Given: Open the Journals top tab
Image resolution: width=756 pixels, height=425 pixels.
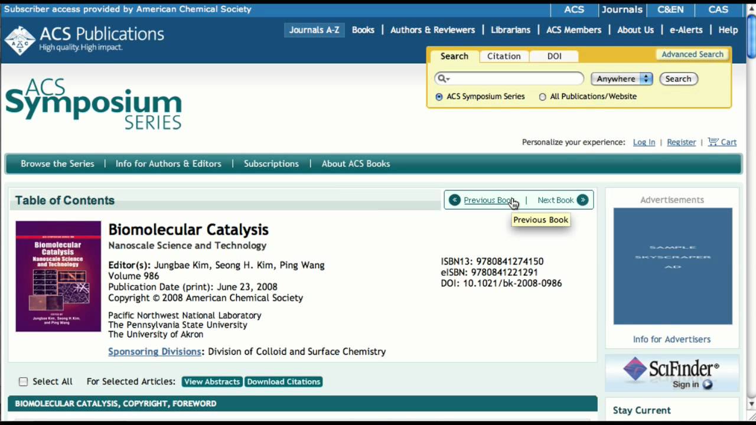Looking at the screenshot, I should click(x=622, y=9).
